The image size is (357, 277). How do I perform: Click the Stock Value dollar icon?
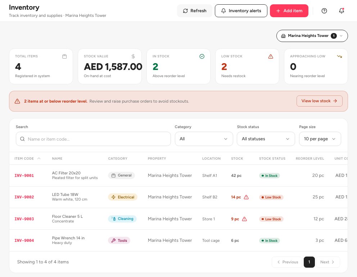[x=133, y=56]
